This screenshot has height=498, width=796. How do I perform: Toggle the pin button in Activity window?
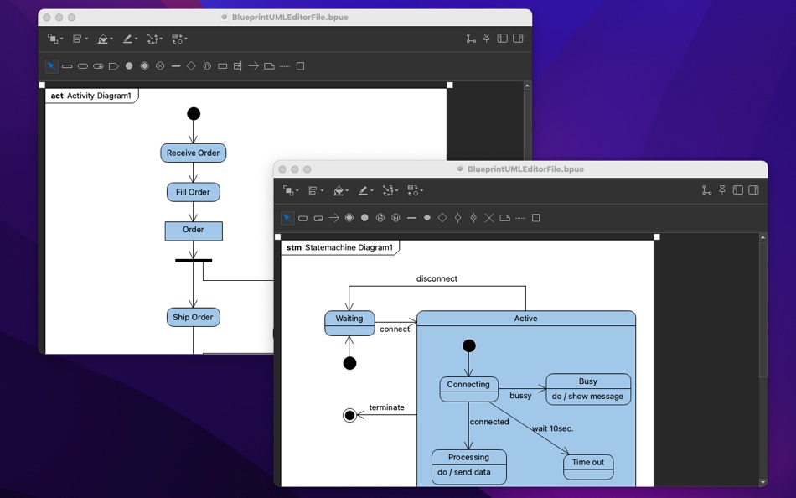point(486,38)
